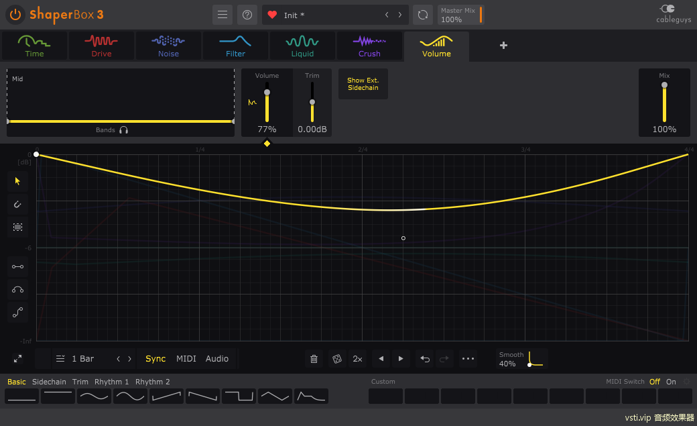Shift wave left with triangle arrow

[x=381, y=359]
